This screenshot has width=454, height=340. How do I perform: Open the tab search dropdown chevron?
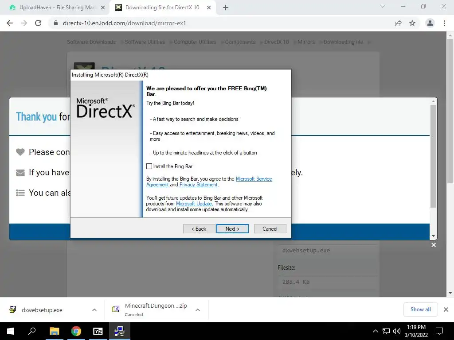point(383,6)
